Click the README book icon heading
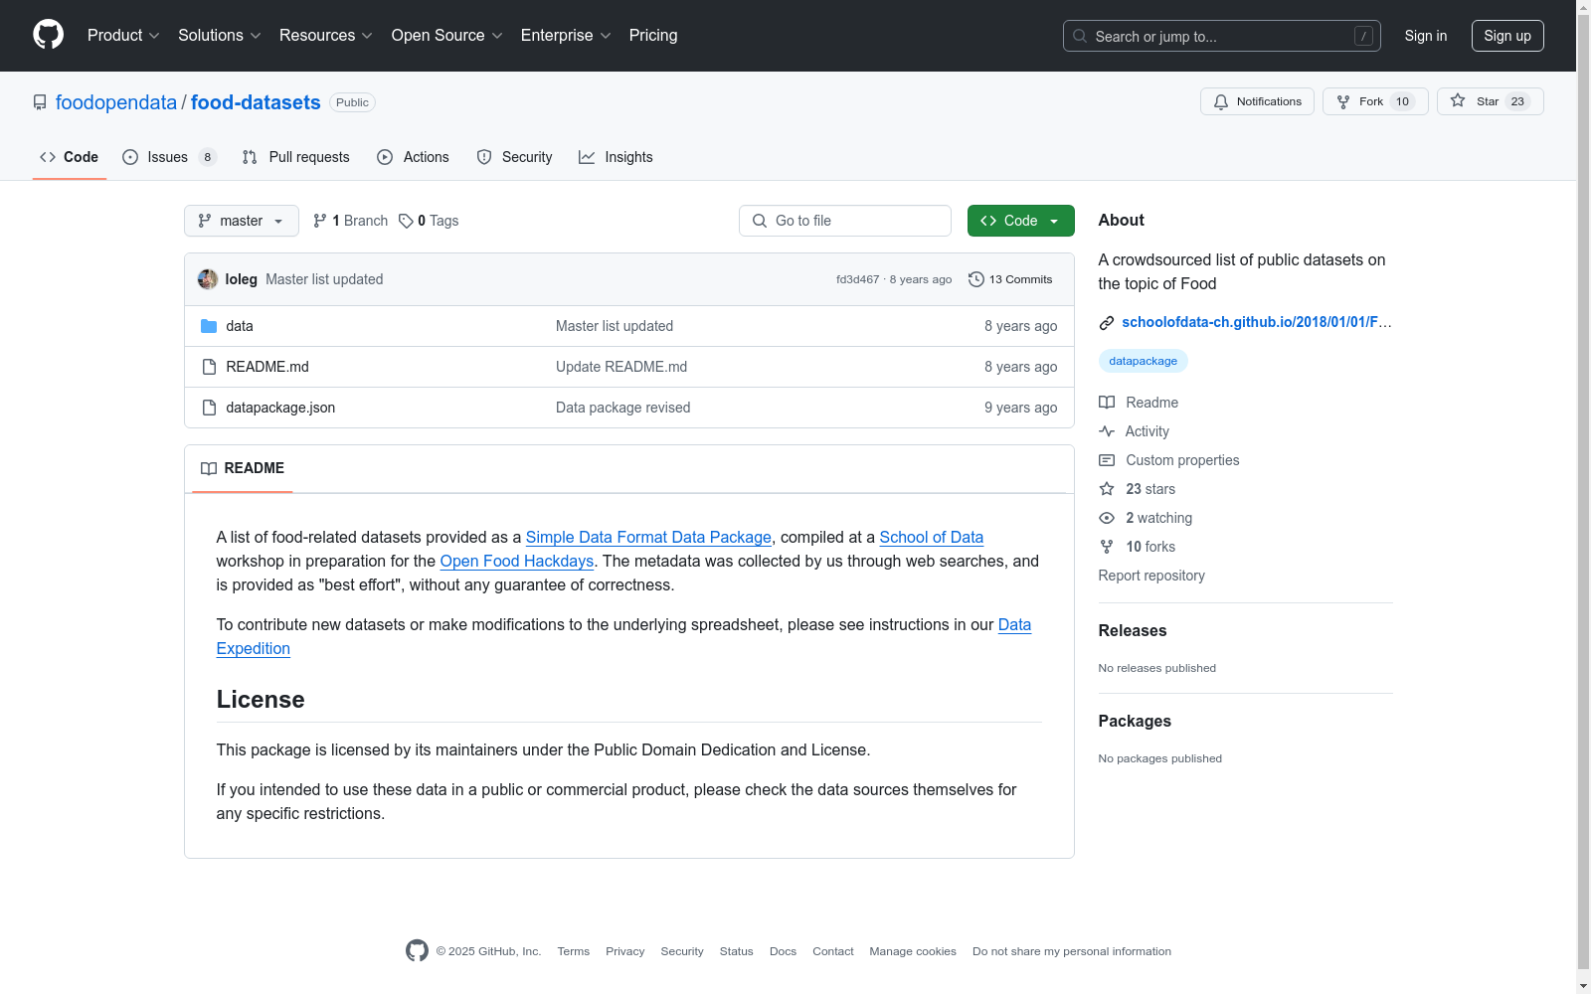 click(209, 468)
